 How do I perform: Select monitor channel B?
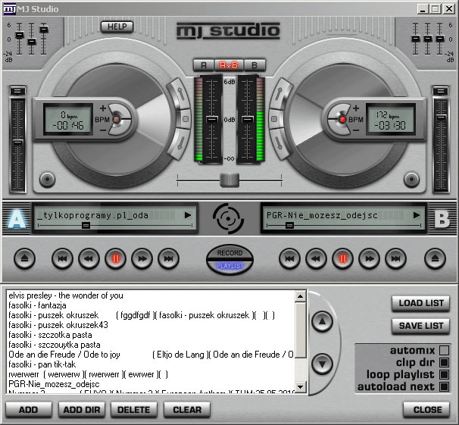tap(254, 65)
